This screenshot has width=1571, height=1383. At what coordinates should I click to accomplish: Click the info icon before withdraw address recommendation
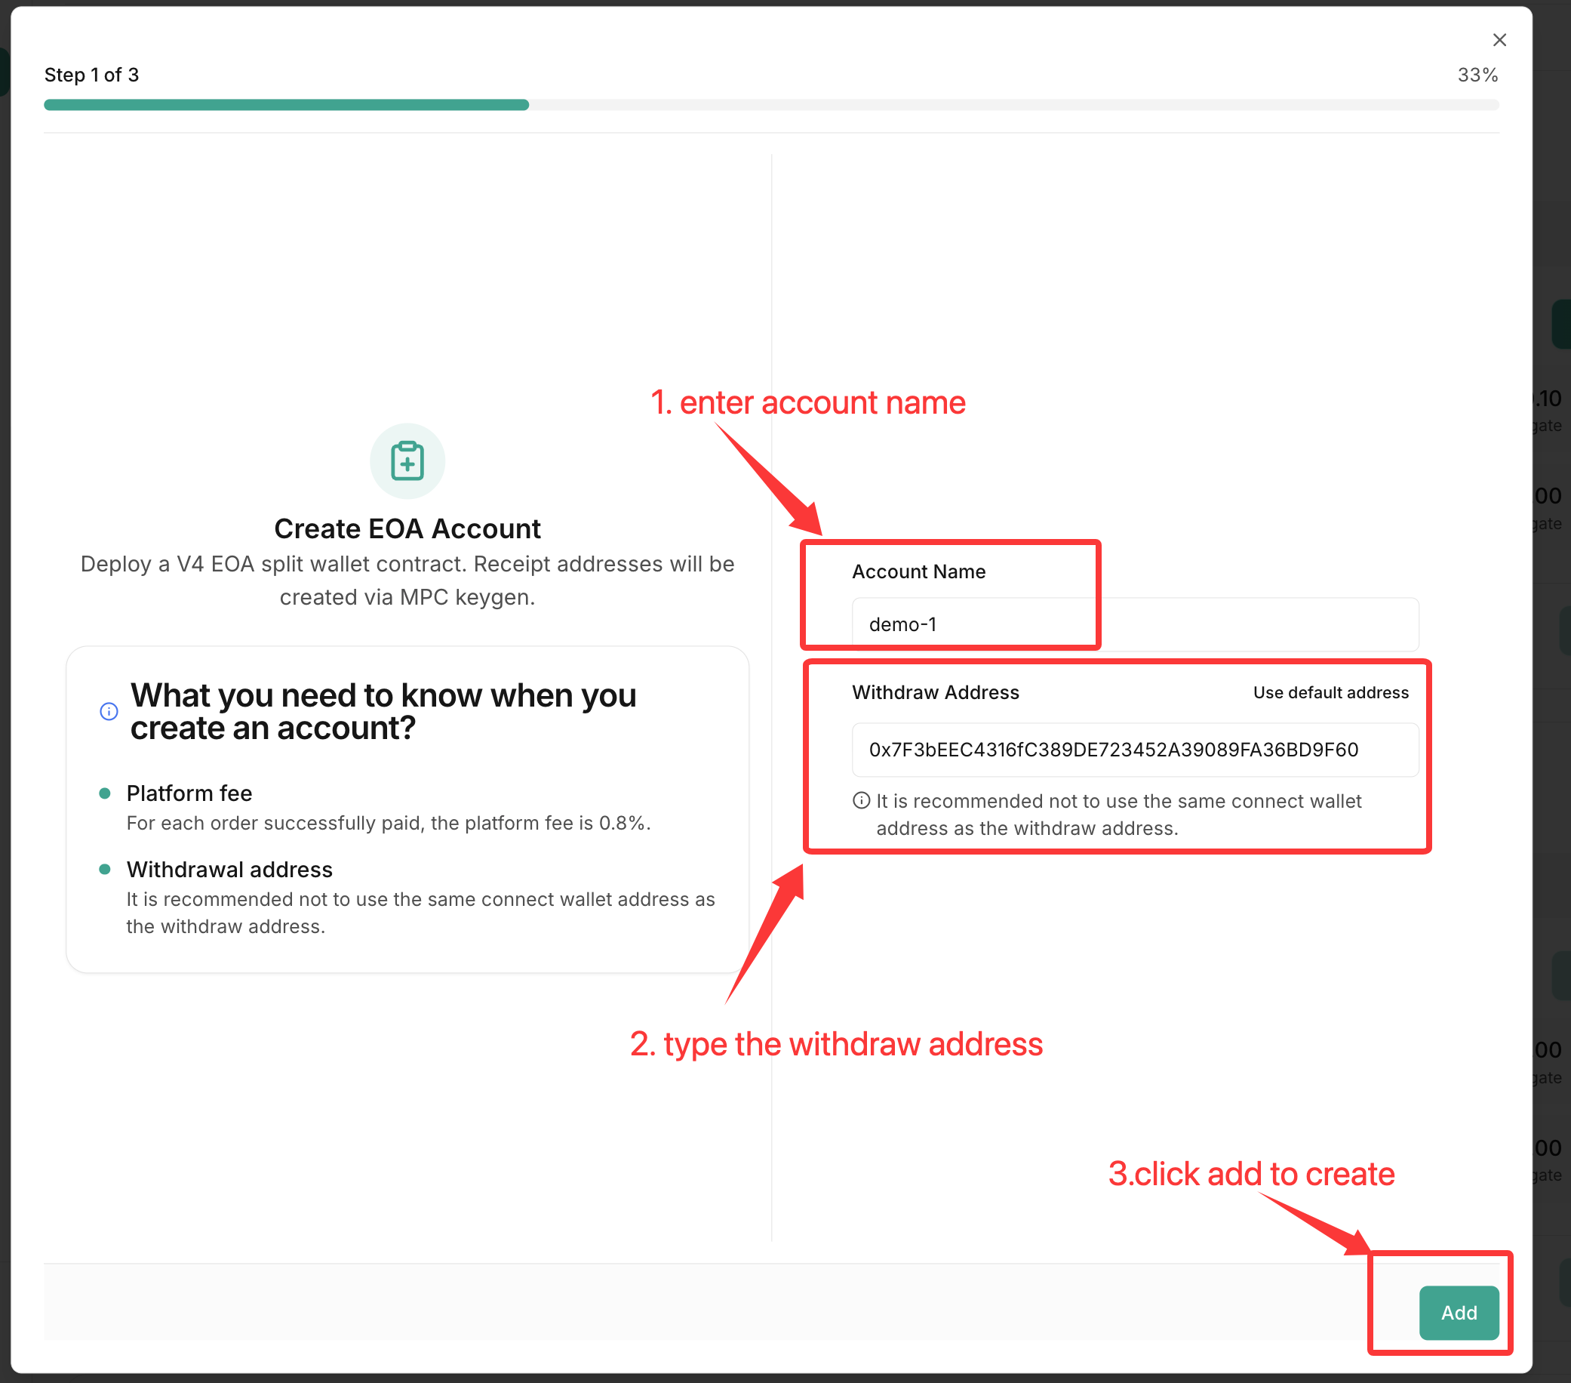861,800
